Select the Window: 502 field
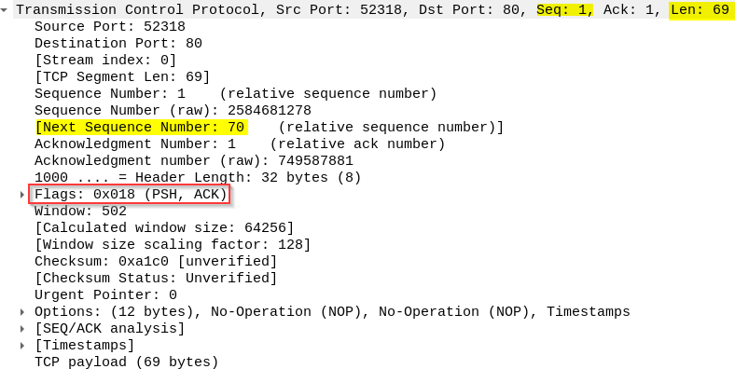Image resolution: width=735 pixels, height=369 pixels. tap(80, 212)
